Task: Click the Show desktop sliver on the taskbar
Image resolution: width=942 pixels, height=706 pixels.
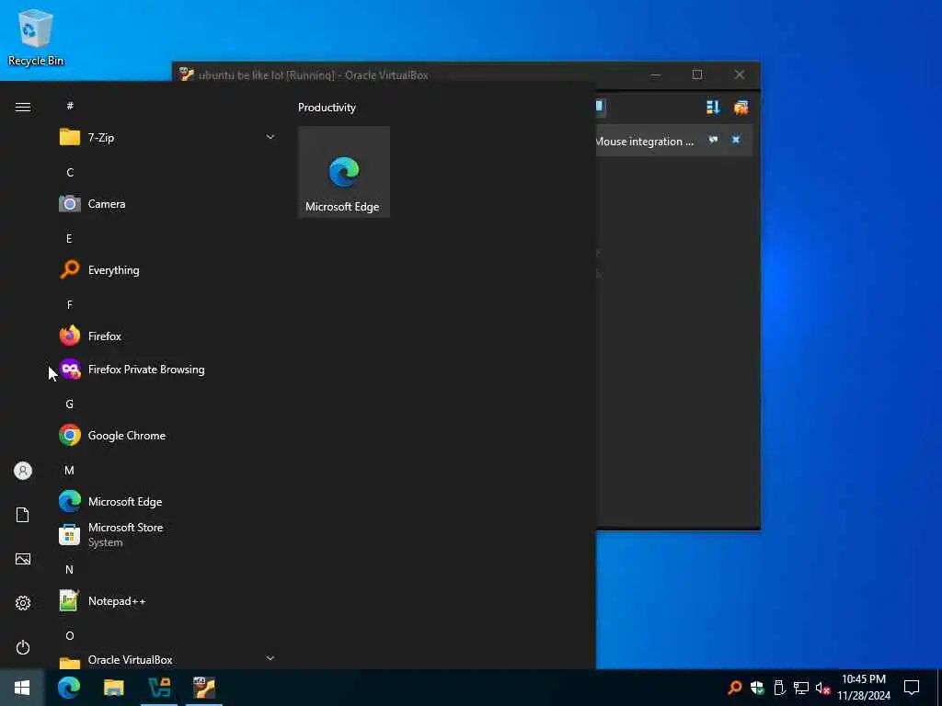Action: click(938, 688)
